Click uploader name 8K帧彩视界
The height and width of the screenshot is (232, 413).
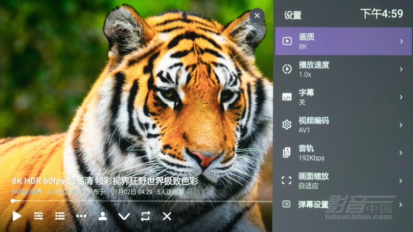click(27, 192)
